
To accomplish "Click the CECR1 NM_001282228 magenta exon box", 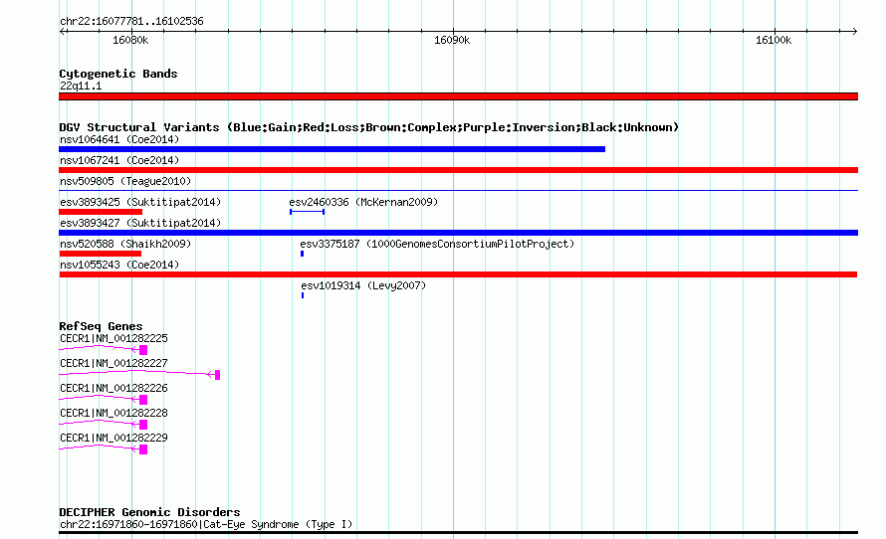I will [143, 425].
